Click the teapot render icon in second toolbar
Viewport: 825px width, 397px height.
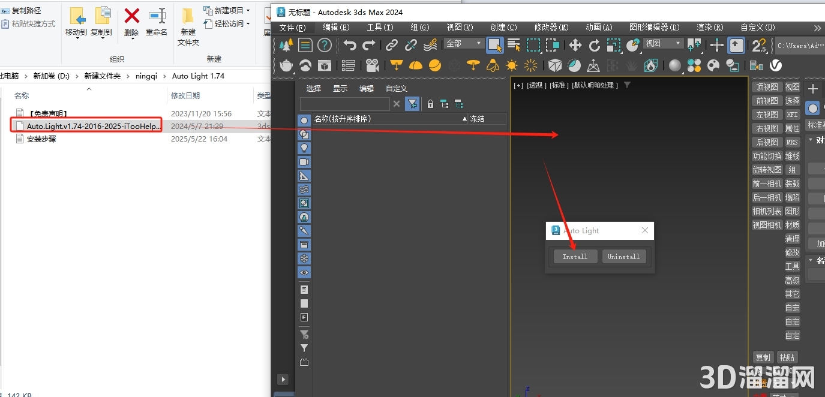coord(286,65)
